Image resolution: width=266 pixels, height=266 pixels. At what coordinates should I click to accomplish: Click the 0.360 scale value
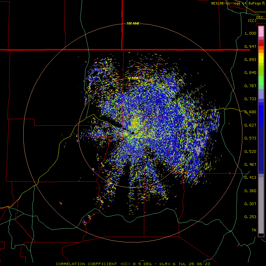[250, 191]
